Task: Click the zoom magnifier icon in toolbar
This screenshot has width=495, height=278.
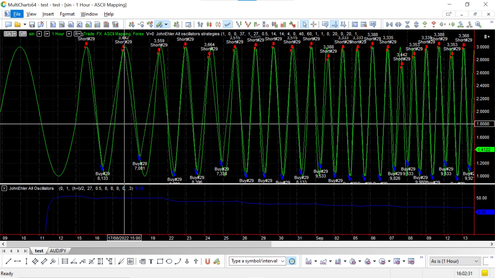Action: (478, 24)
